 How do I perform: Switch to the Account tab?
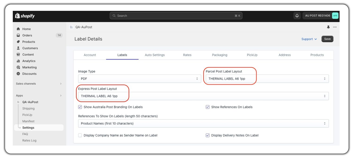(90, 55)
